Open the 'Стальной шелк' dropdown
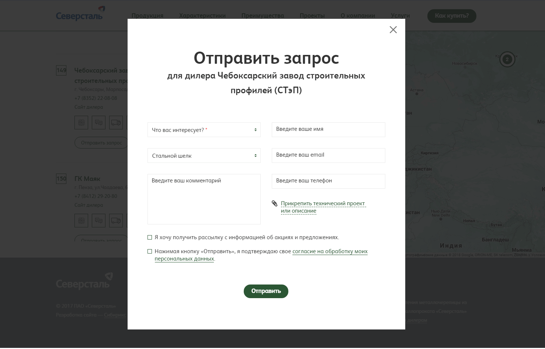545x349 pixels. (x=204, y=156)
